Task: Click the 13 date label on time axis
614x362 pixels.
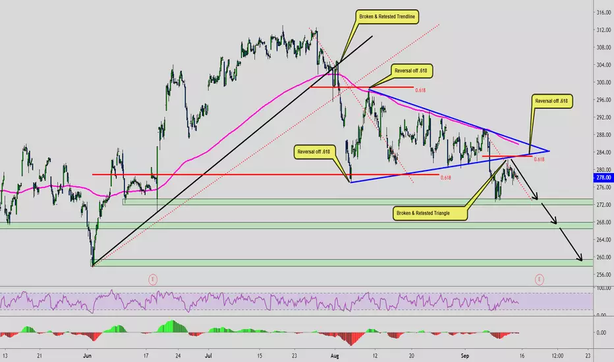Action: [x=5, y=355]
